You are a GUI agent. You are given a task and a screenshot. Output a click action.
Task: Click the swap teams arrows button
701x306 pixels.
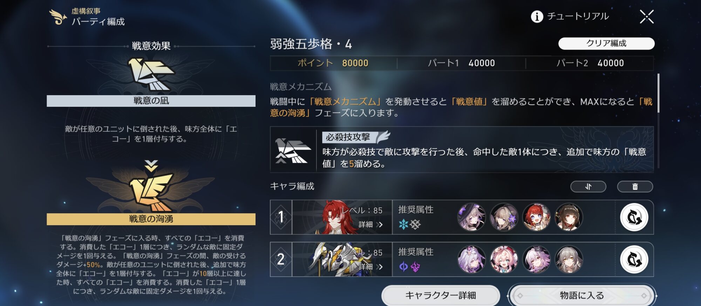coord(588,187)
